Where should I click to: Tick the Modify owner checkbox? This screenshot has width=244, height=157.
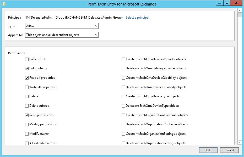27,134
